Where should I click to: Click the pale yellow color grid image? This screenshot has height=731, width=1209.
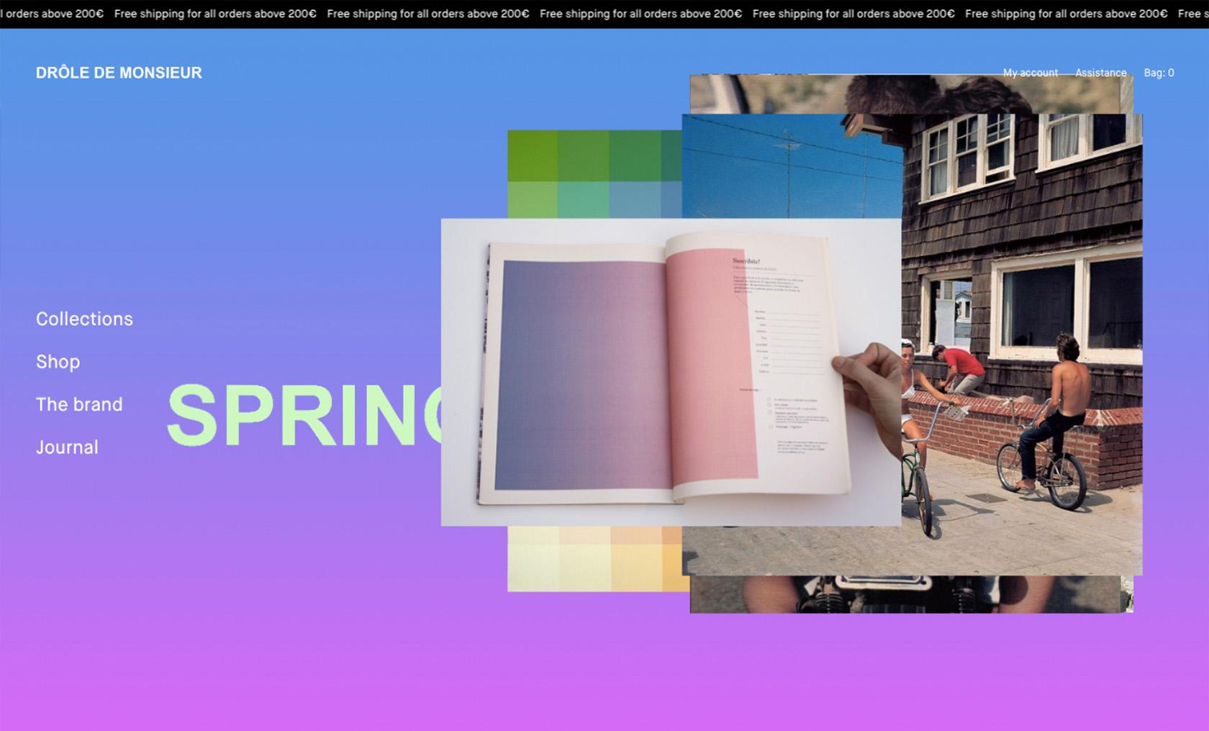pos(594,559)
